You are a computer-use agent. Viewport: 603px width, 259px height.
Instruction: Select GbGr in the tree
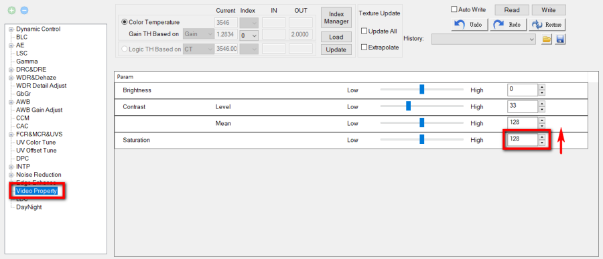tap(23, 94)
